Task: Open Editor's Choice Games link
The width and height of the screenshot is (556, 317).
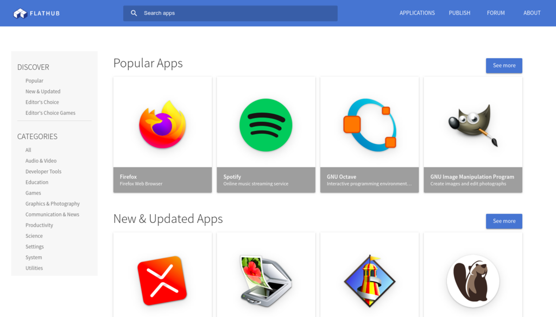Action: pos(50,113)
